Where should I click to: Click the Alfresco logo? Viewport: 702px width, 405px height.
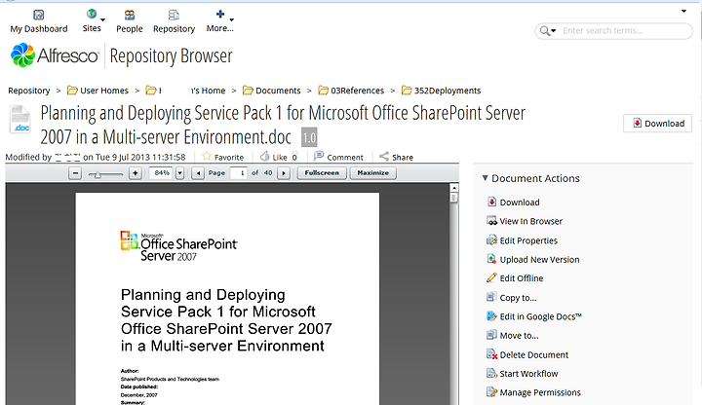[x=55, y=55]
